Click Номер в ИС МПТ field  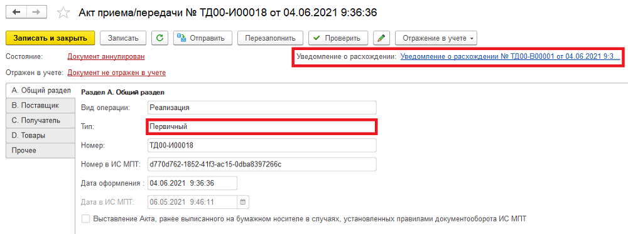262,164
